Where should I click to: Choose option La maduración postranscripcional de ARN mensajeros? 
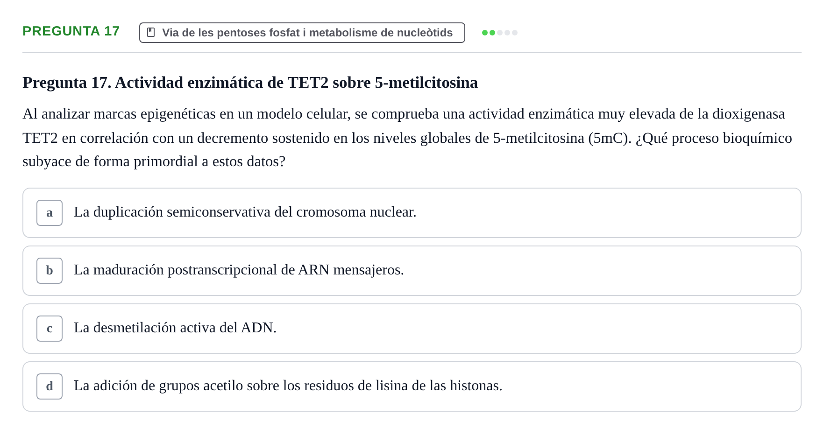tap(412, 271)
